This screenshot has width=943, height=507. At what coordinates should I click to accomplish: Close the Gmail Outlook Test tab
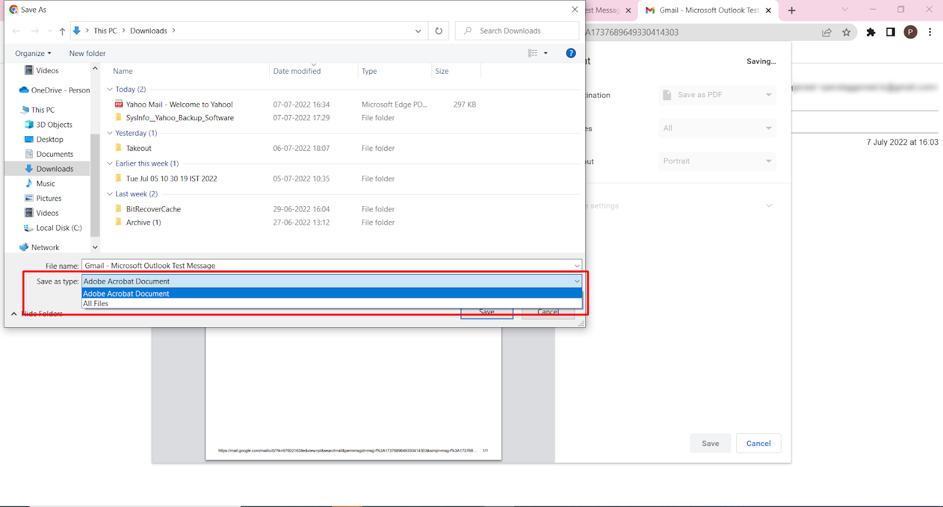(x=769, y=11)
